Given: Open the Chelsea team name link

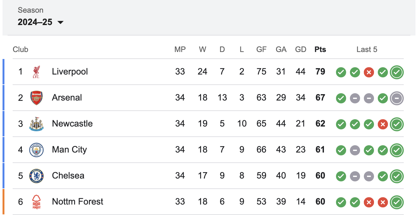Looking at the screenshot, I should [68, 176].
